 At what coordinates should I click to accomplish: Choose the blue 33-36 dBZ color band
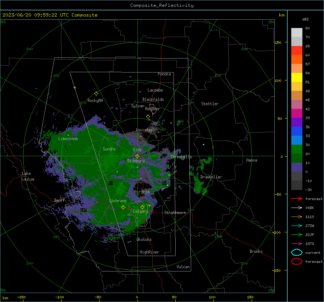(x=297, y=131)
